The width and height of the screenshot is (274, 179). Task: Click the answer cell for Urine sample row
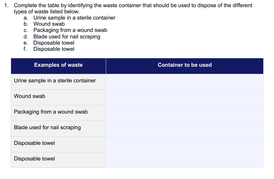(x=185, y=82)
